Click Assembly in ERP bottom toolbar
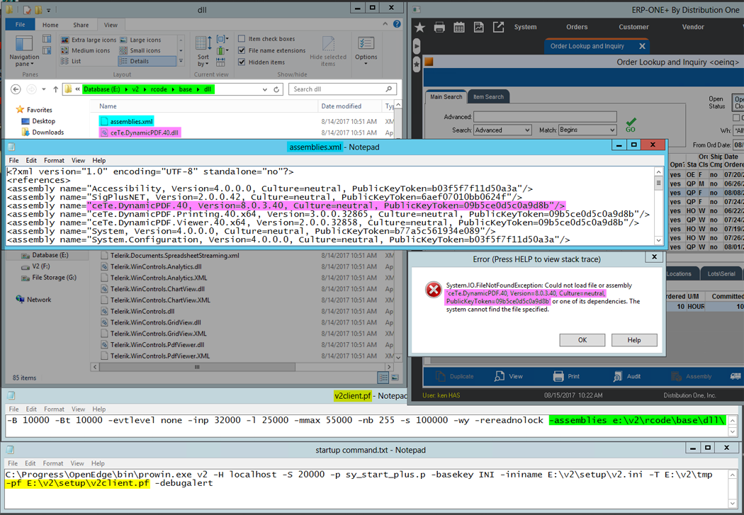The height and width of the screenshot is (515, 744). pos(692,377)
